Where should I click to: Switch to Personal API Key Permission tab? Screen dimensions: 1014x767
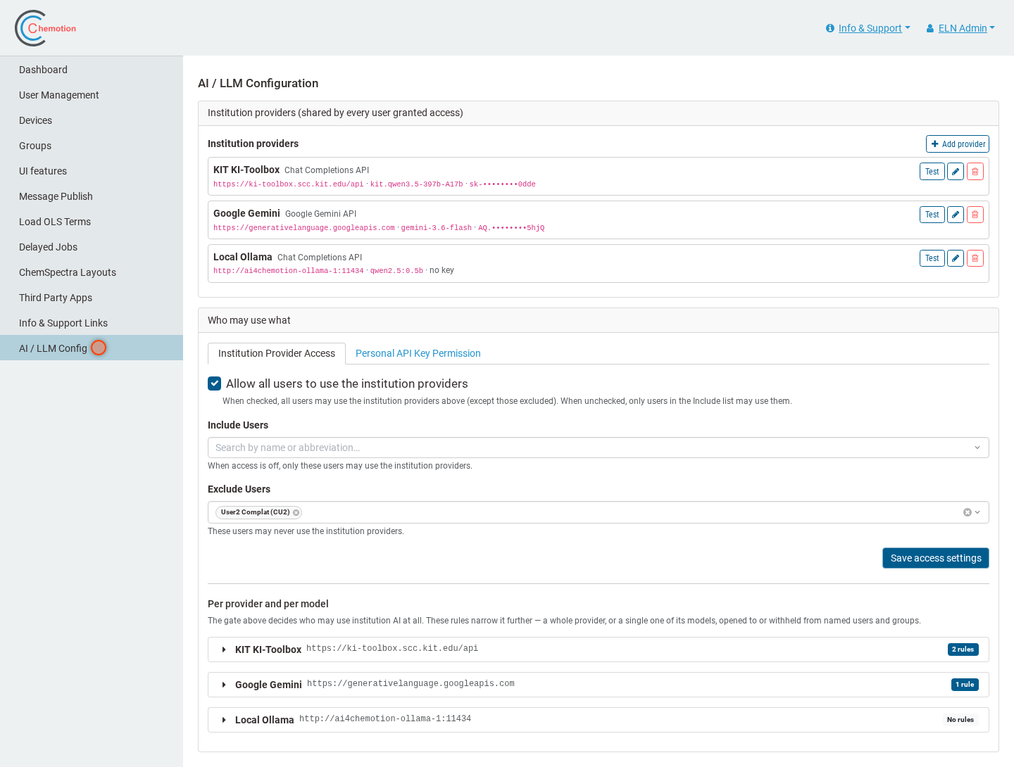(418, 353)
